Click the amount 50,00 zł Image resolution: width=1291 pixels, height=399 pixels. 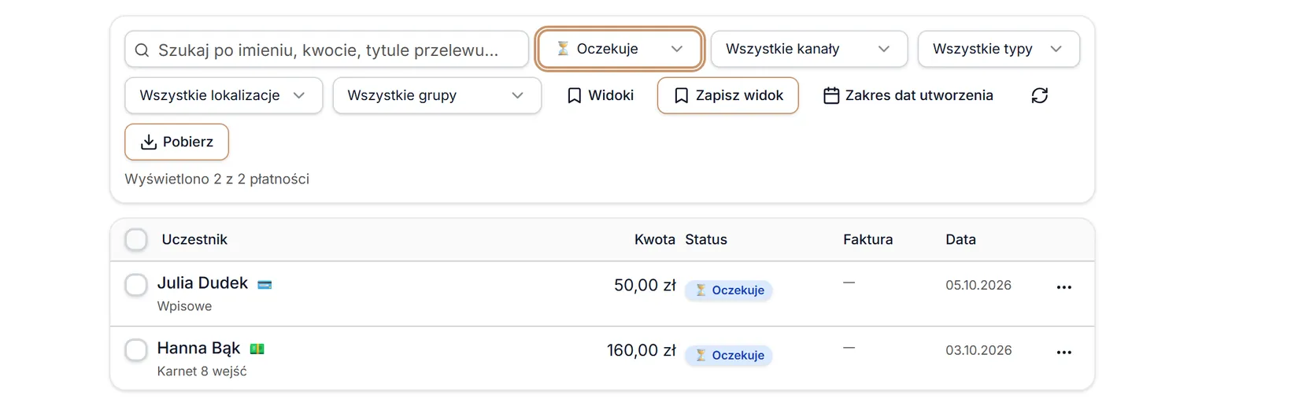coord(645,285)
